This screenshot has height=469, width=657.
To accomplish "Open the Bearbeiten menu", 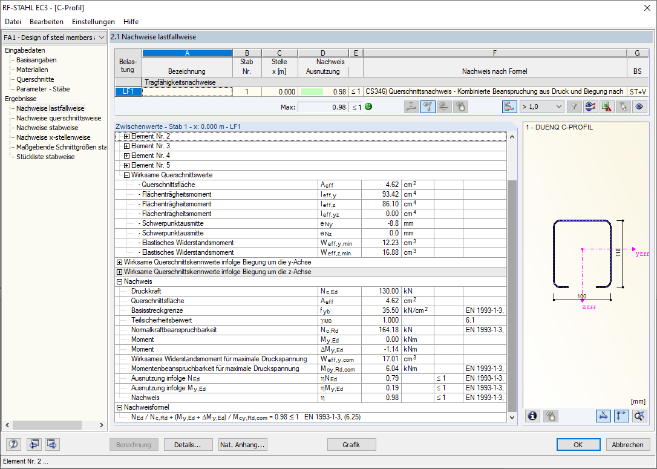I will tap(47, 22).
